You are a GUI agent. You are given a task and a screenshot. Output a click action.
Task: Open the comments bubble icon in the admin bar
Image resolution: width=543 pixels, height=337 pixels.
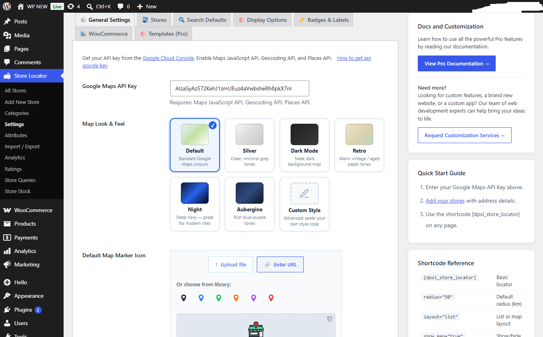(120, 6)
